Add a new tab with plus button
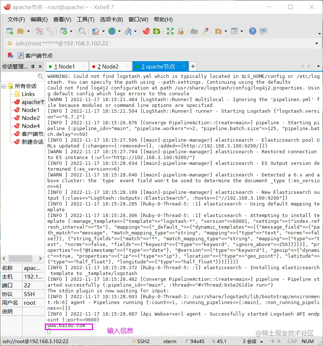This screenshot has width=323, height=346. coord(193,66)
